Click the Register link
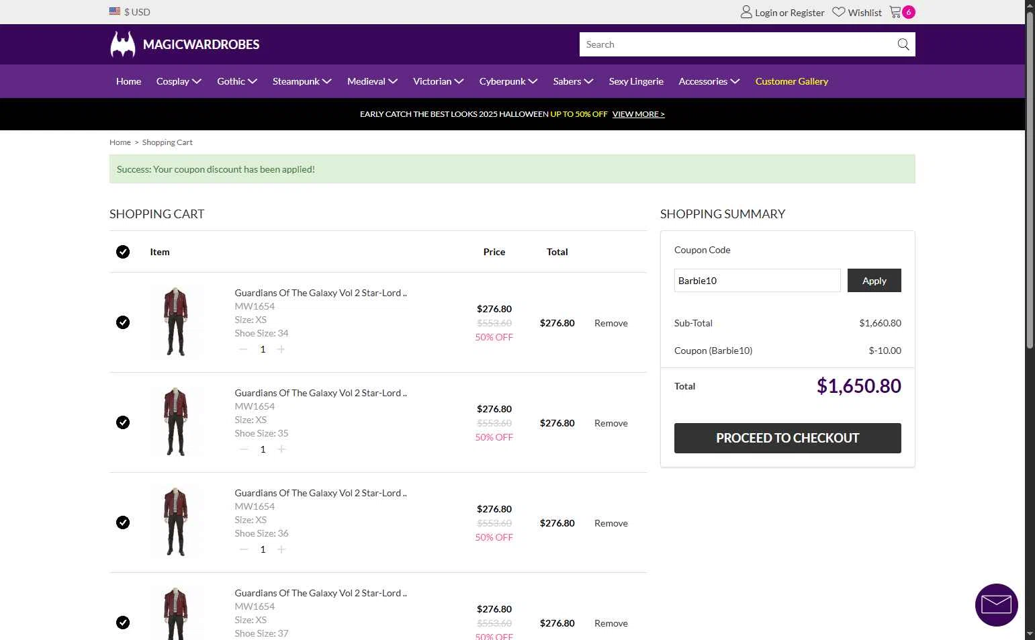The width and height of the screenshot is (1035, 640). pyautogui.click(x=807, y=13)
